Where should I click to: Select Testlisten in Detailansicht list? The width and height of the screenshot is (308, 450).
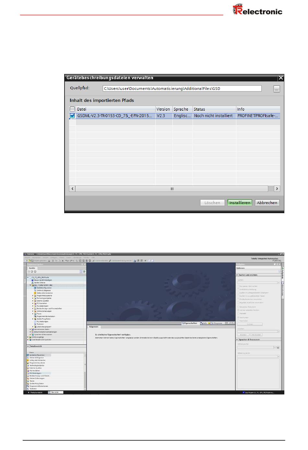tap(33, 389)
